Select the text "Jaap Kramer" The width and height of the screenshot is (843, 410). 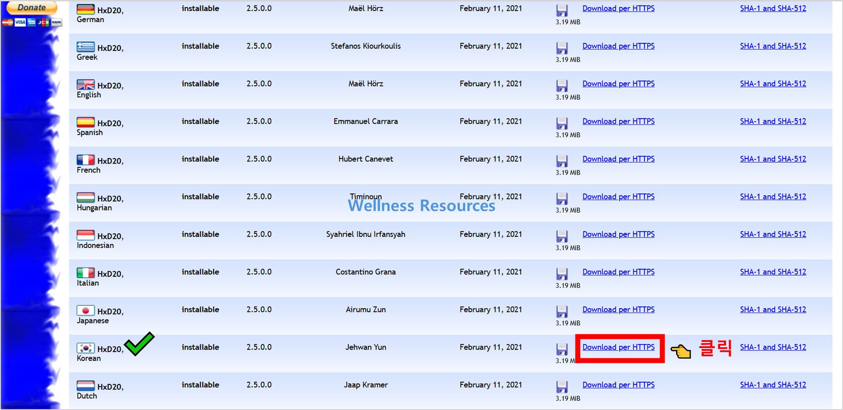(366, 385)
